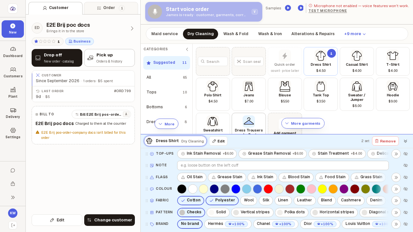This screenshot has height=232, width=413.
Task: Pick the red colour swatch
Action: pos(268,189)
